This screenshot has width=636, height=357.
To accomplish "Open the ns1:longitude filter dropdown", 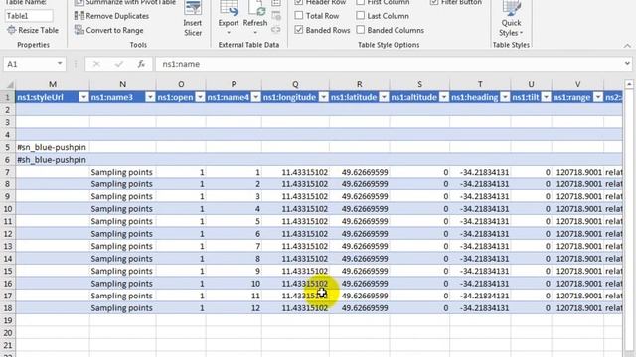I will [x=323, y=97].
